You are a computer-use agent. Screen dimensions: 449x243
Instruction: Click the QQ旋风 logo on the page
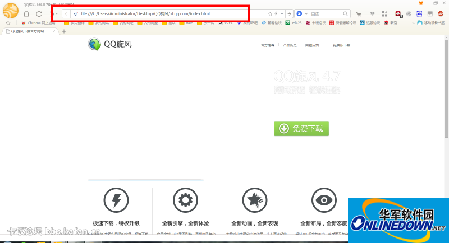[x=109, y=44]
